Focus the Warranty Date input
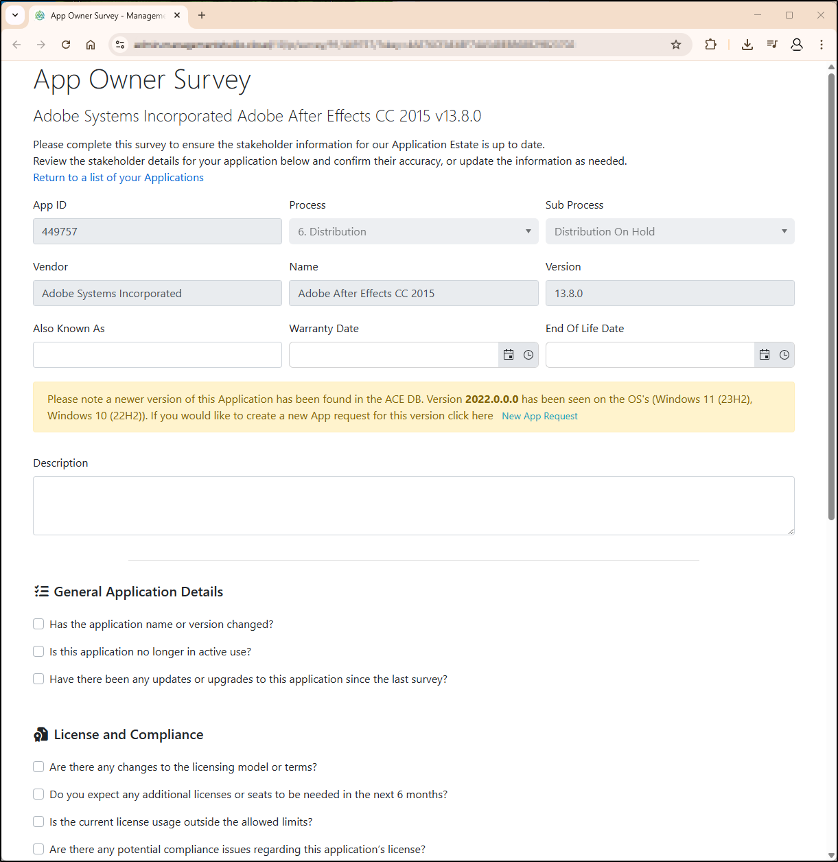This screenshot has width=838, height=862. [394, 355]
